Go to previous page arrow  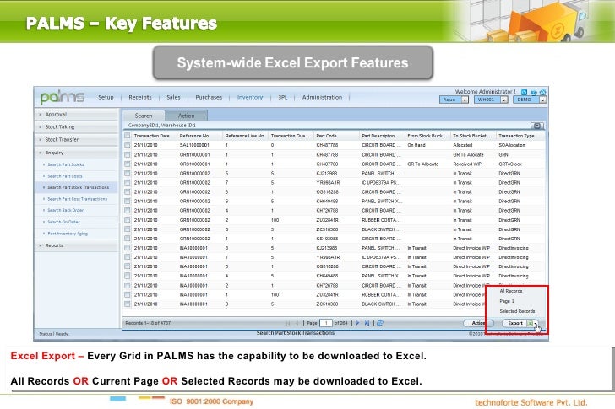pos(297,323)
